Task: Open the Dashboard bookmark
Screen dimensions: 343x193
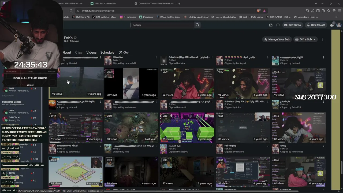Action: point(146,17)
